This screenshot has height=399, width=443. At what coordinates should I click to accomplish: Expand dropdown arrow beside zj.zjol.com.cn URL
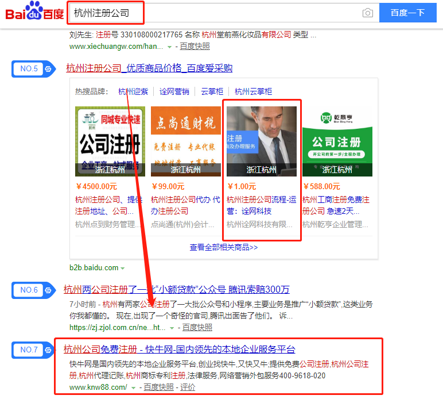click(172, 328)
